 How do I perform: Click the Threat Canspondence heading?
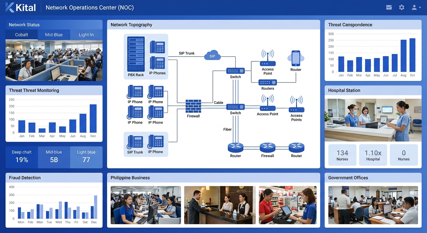pyautogui.click(x=350, y=25)
